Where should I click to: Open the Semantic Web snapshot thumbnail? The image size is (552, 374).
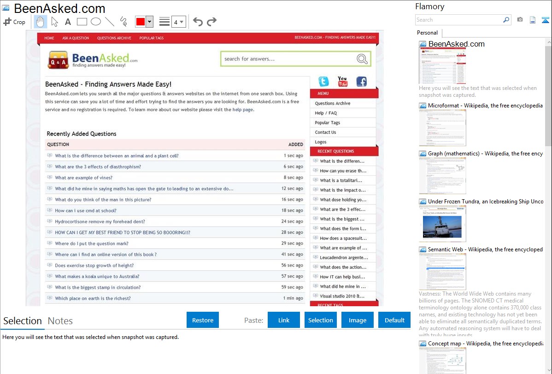coord(442,272)
